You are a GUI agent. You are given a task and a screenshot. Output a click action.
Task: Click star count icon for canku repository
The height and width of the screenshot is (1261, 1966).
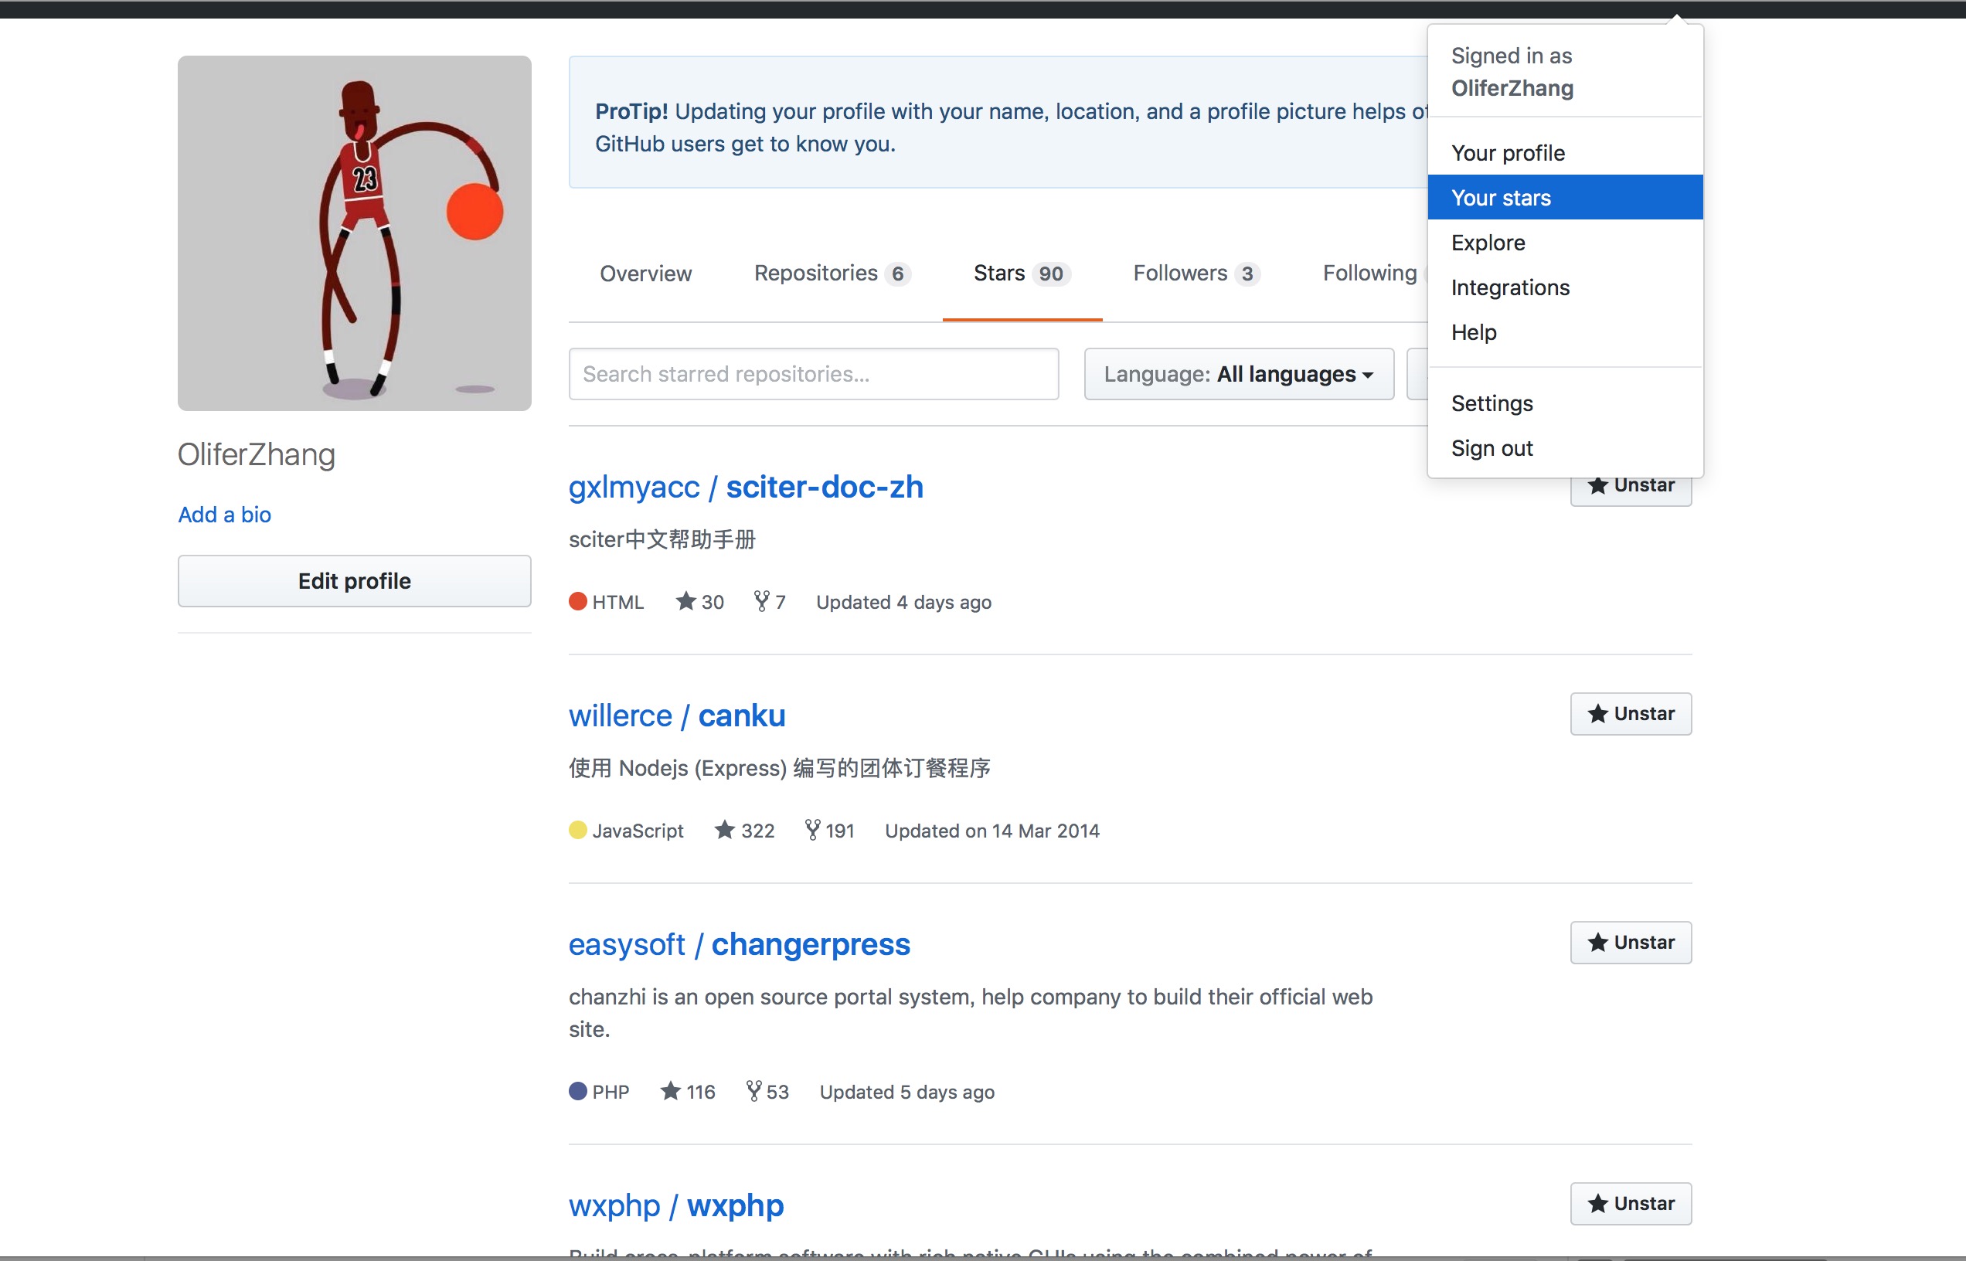[x=724, y=831]
